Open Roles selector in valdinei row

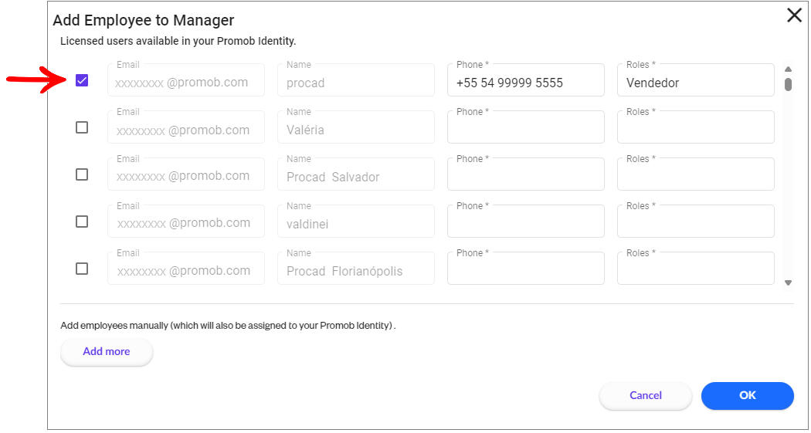pyautogui.click(x=696, y=222)
